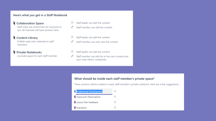Click section icon next to Classroom Observations
This screenshot has height=121, width=216.
[x=75, y=97]
